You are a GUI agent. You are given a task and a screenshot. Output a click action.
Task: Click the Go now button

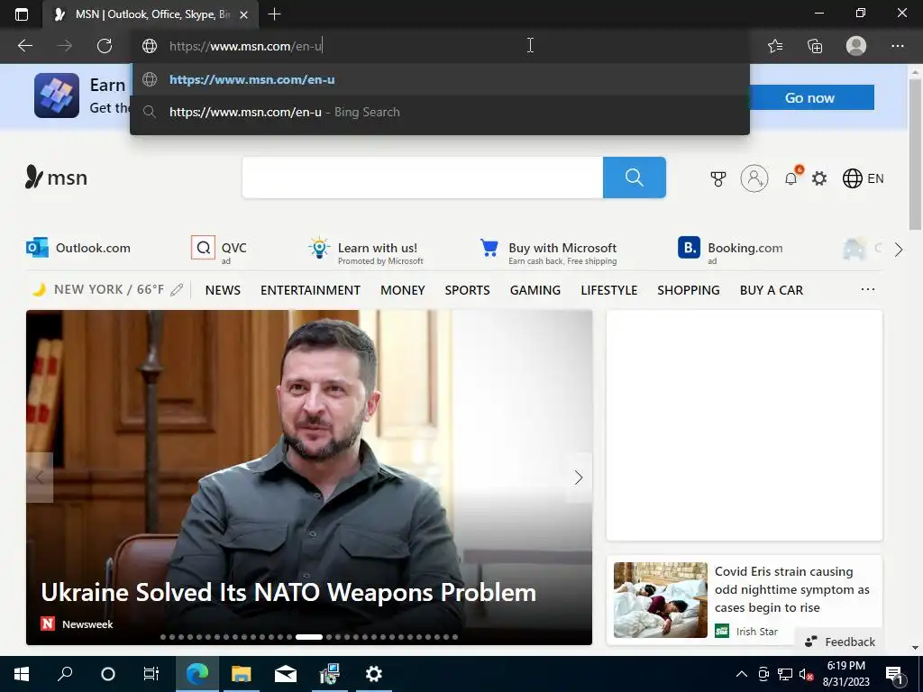pyautogui.click(x=809, y=97)
